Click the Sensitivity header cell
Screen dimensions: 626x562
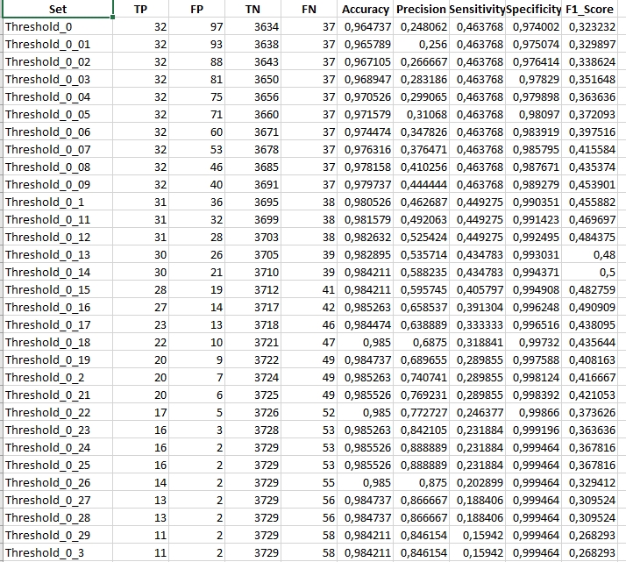click(477, 10)
